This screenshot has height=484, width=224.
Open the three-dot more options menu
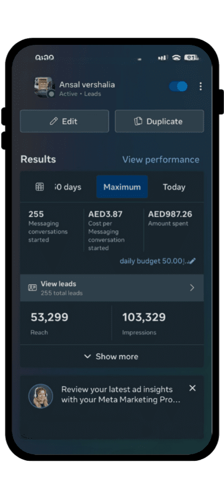tap(201, 86)
